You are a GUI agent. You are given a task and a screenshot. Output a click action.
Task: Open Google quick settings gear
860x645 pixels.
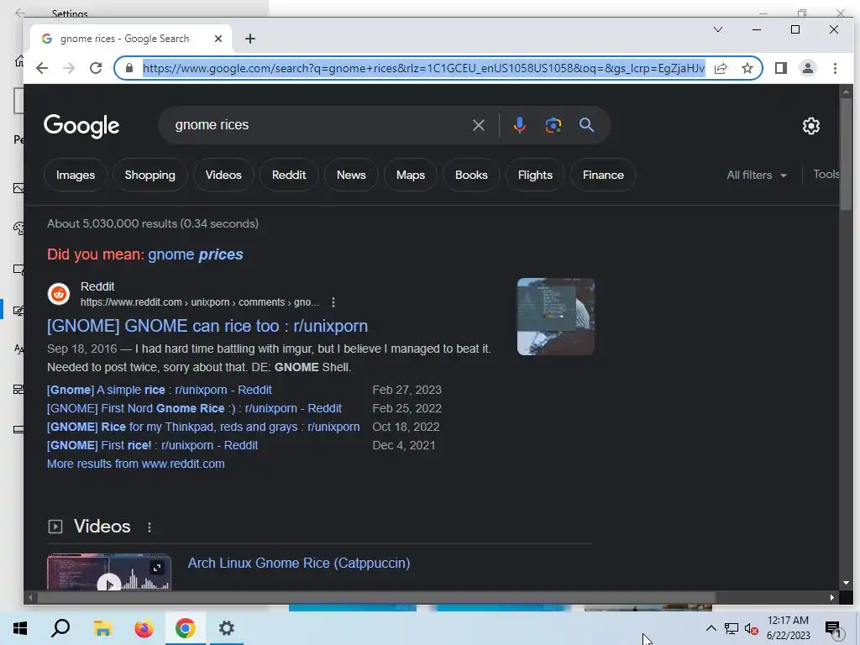pos(810,126)
